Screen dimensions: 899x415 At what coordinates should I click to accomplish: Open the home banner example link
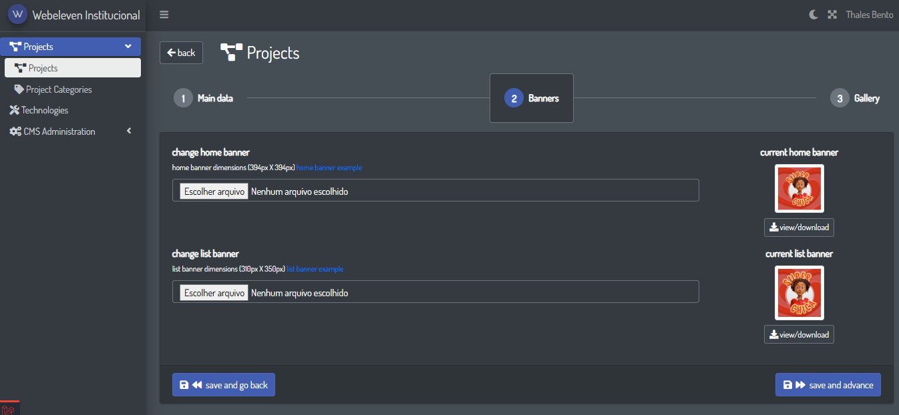(329, 168)
